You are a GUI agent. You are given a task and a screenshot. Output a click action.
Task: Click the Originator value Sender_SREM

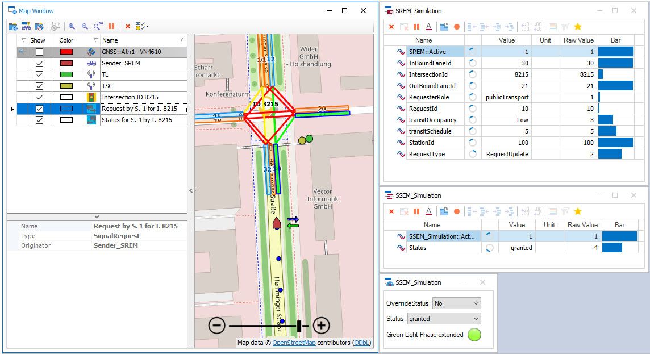coord(116,245)
